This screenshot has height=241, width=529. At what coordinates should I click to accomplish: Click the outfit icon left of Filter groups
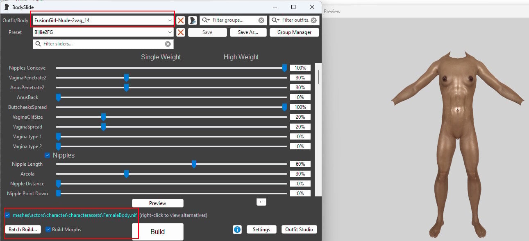coord(193,20)
